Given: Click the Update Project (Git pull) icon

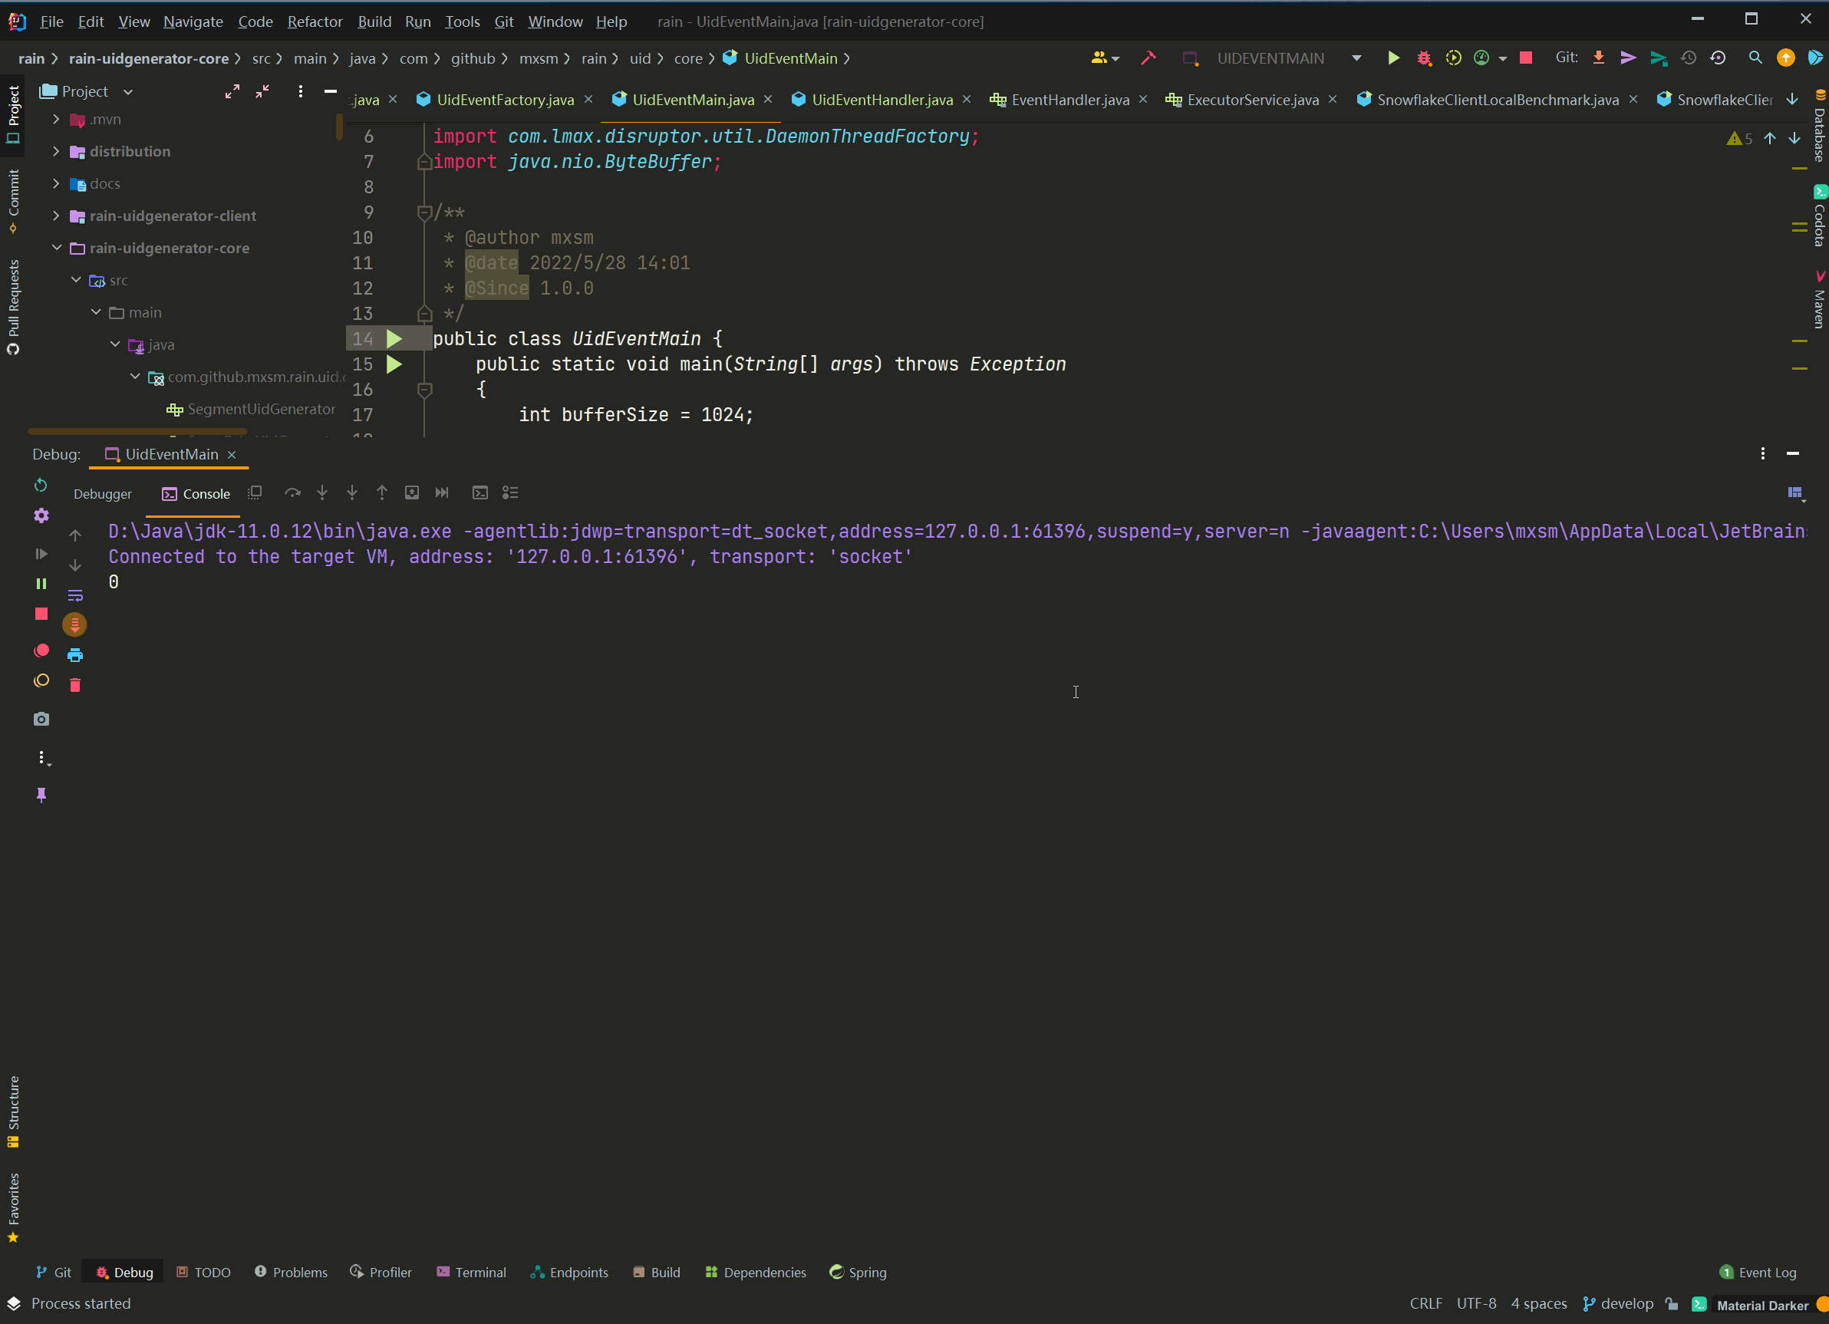Looking at the screenshot, I should tap(1598, 58).
